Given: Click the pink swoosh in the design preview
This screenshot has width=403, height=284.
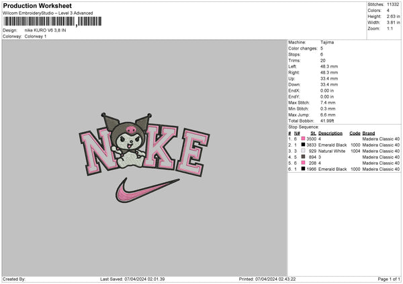Looking at the screenshot, I should click(147, 190).
